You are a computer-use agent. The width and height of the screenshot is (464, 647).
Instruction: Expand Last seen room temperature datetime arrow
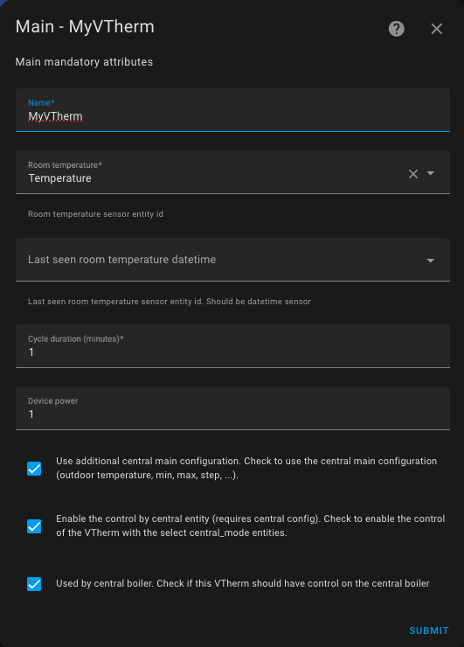[431, 261]
